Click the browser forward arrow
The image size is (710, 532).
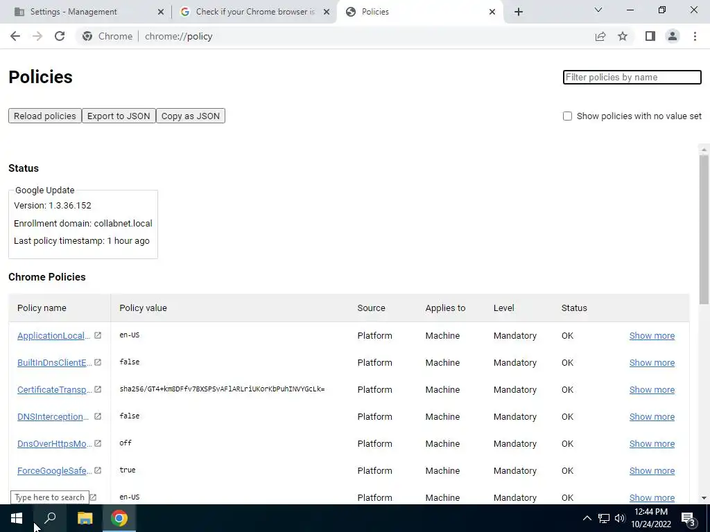click(37, 36)
